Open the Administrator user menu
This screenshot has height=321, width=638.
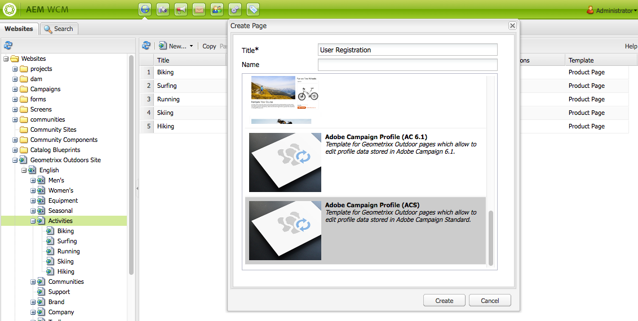[612, 10]
